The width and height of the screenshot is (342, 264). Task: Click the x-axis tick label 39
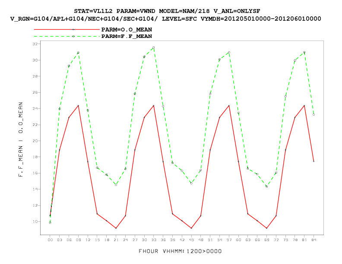(x=173, y=240)
